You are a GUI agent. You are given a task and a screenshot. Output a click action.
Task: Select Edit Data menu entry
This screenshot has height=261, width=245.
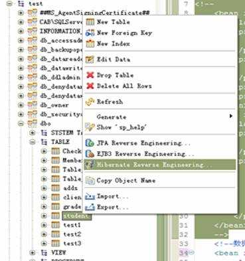(x=159, y=59)
